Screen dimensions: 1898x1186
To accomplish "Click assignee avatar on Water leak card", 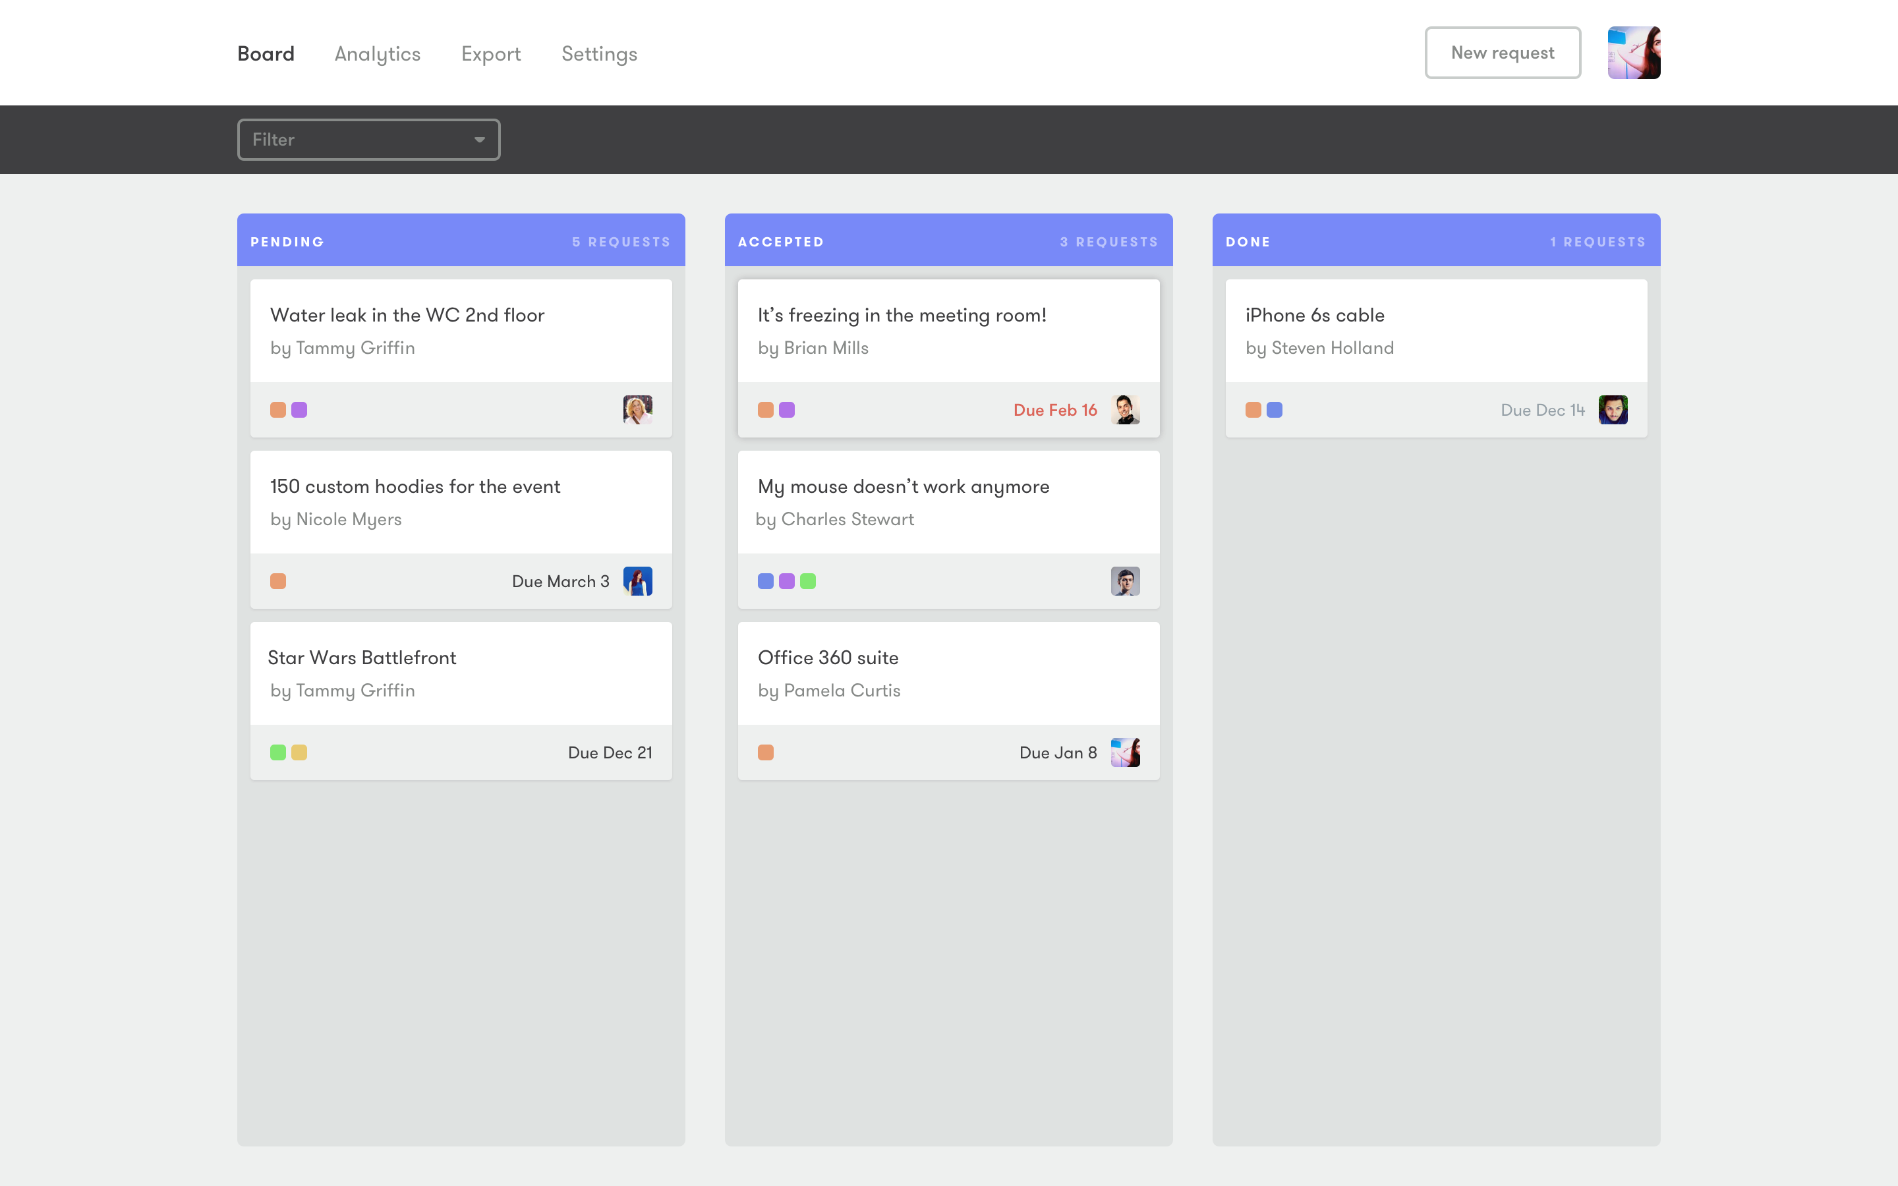I will pyautogui.click(x=637, y=409).
